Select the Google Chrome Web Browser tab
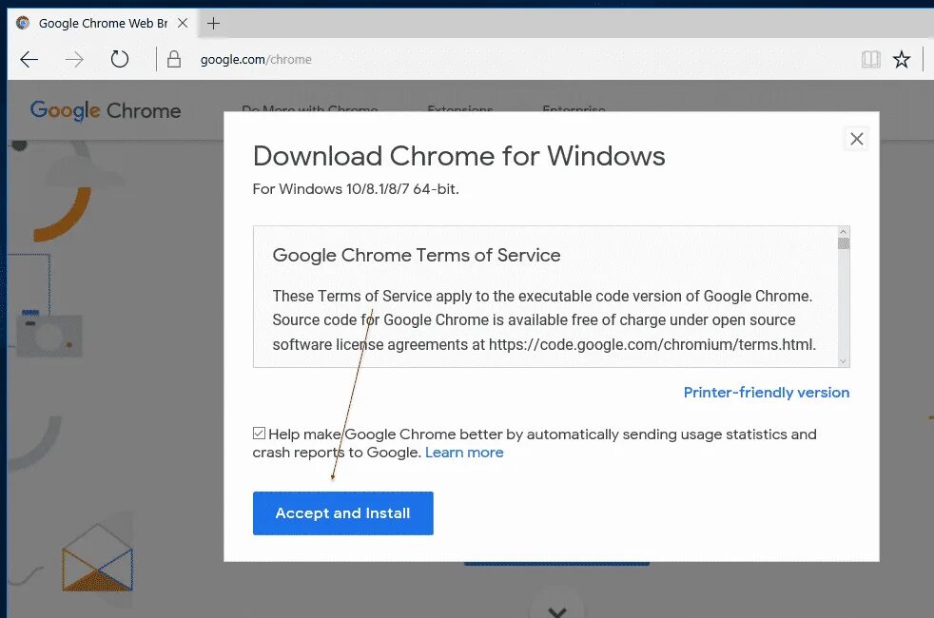 [x=103, y=23]
